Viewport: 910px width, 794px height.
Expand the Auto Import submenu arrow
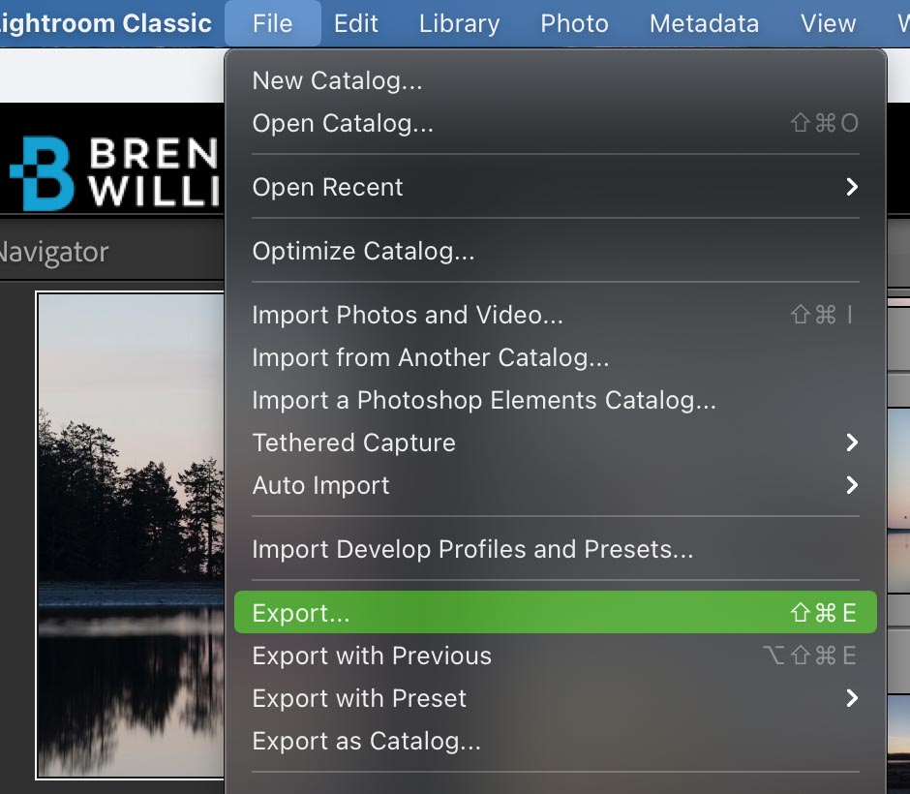pos(851,485)
